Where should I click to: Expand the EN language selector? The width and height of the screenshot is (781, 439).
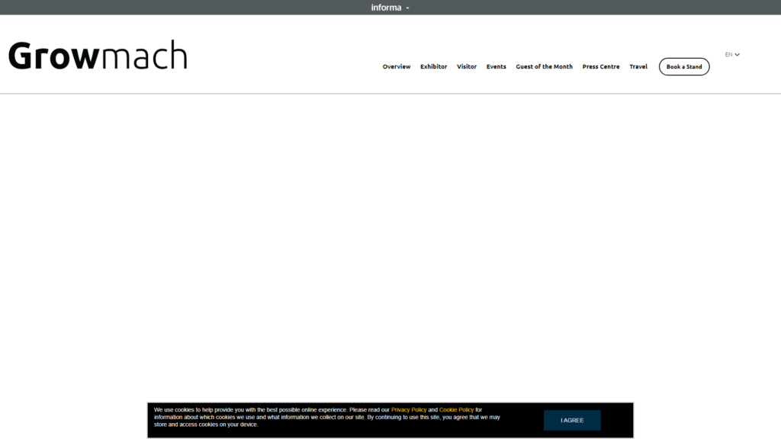732,55
